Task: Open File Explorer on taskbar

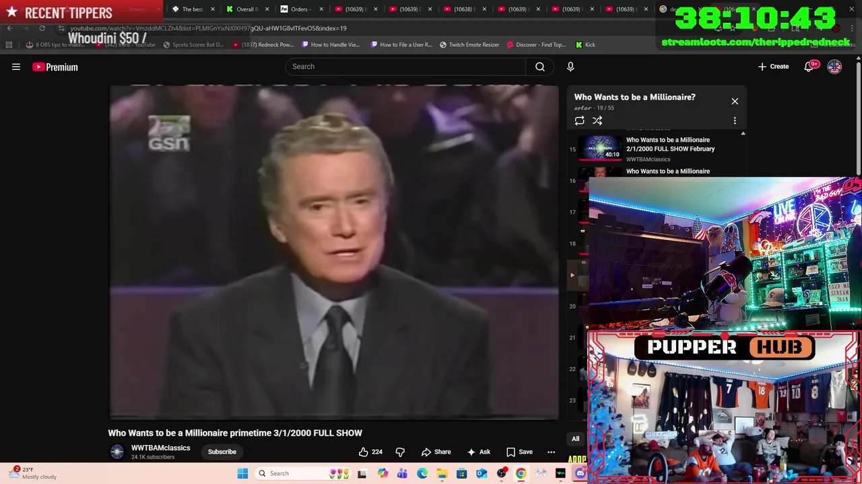Action: tap(442, 474)
